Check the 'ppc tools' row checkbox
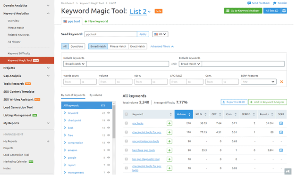 click(127, 123)
